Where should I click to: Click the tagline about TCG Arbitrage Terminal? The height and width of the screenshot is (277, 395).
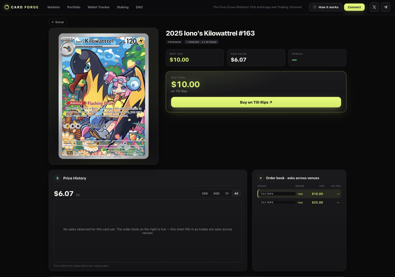257,7
